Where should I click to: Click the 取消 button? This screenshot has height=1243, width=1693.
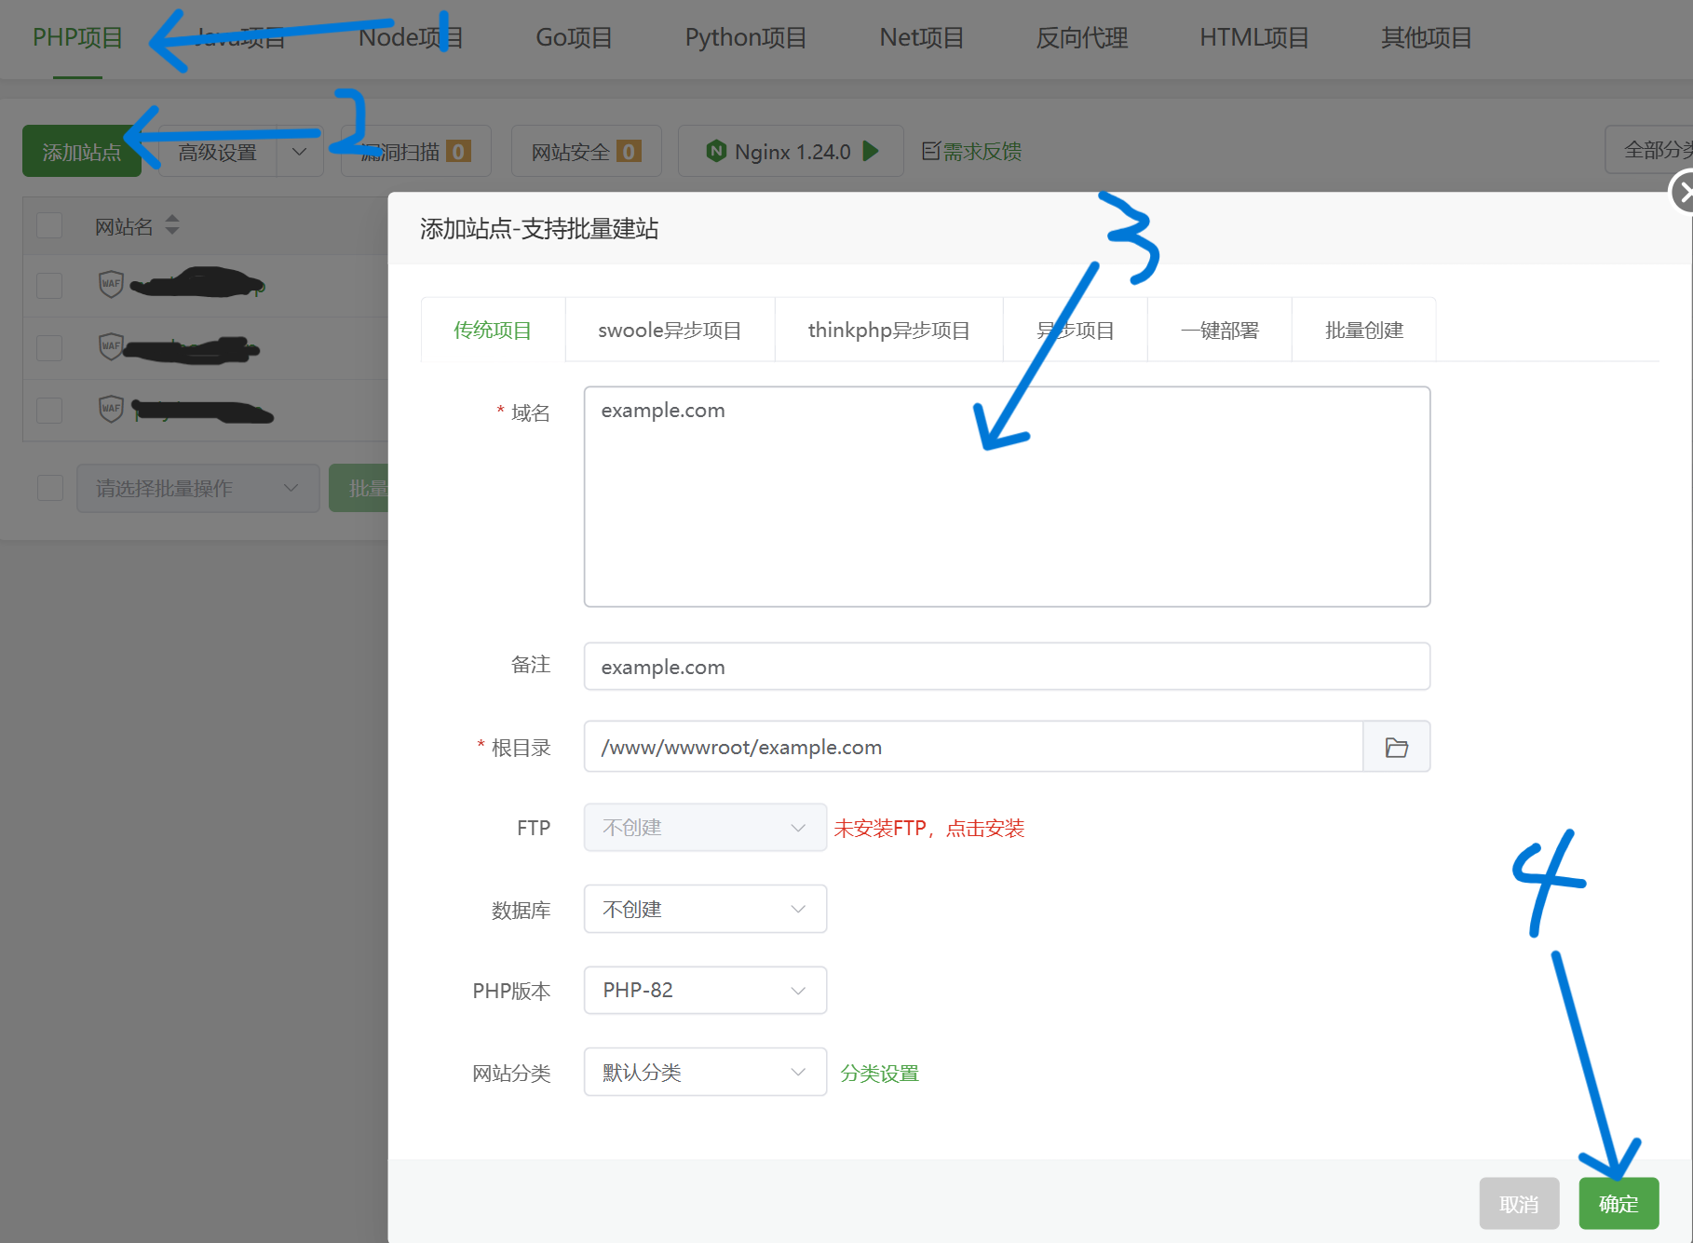pos(1519,1203)
